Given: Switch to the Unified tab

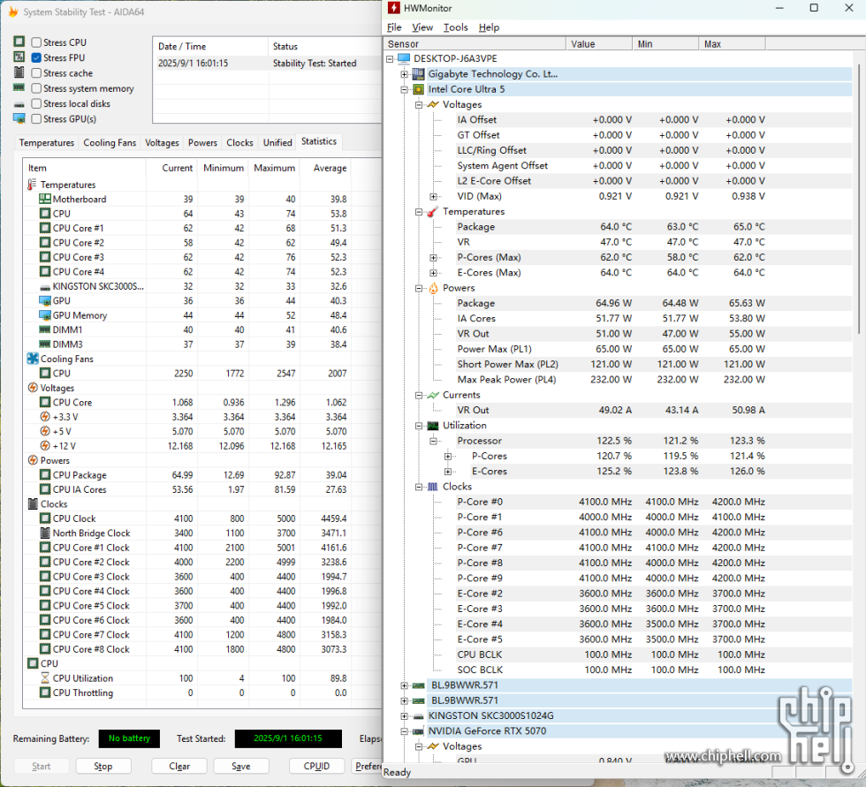Looking at the screenshot, I should tap(277, 142).
